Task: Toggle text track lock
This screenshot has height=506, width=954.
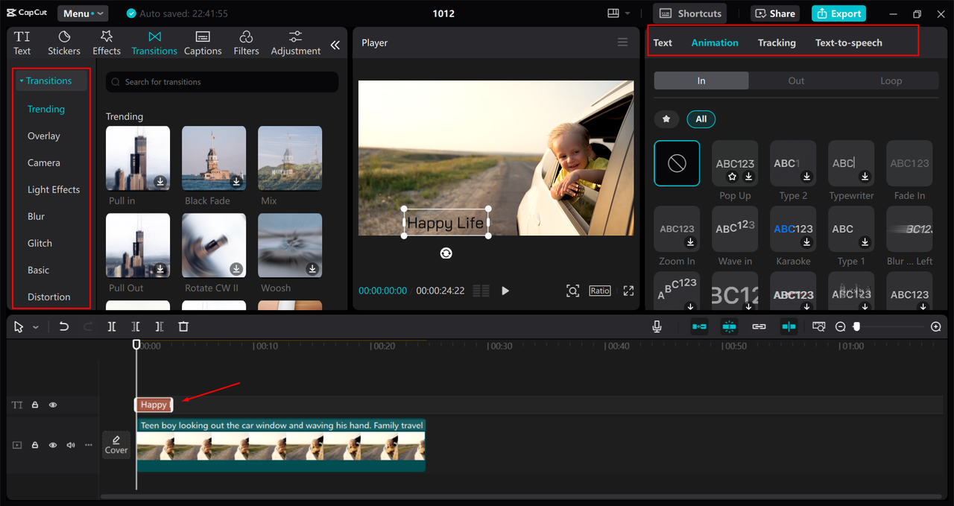Action: click(35, 405)
